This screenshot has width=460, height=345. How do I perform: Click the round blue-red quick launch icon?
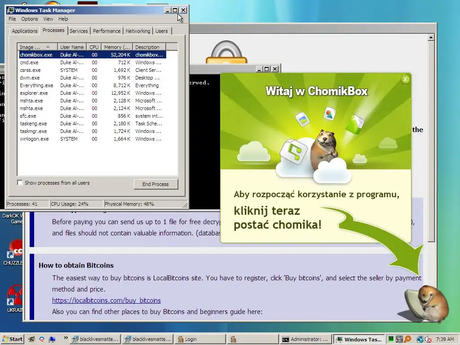coord(42,340)
